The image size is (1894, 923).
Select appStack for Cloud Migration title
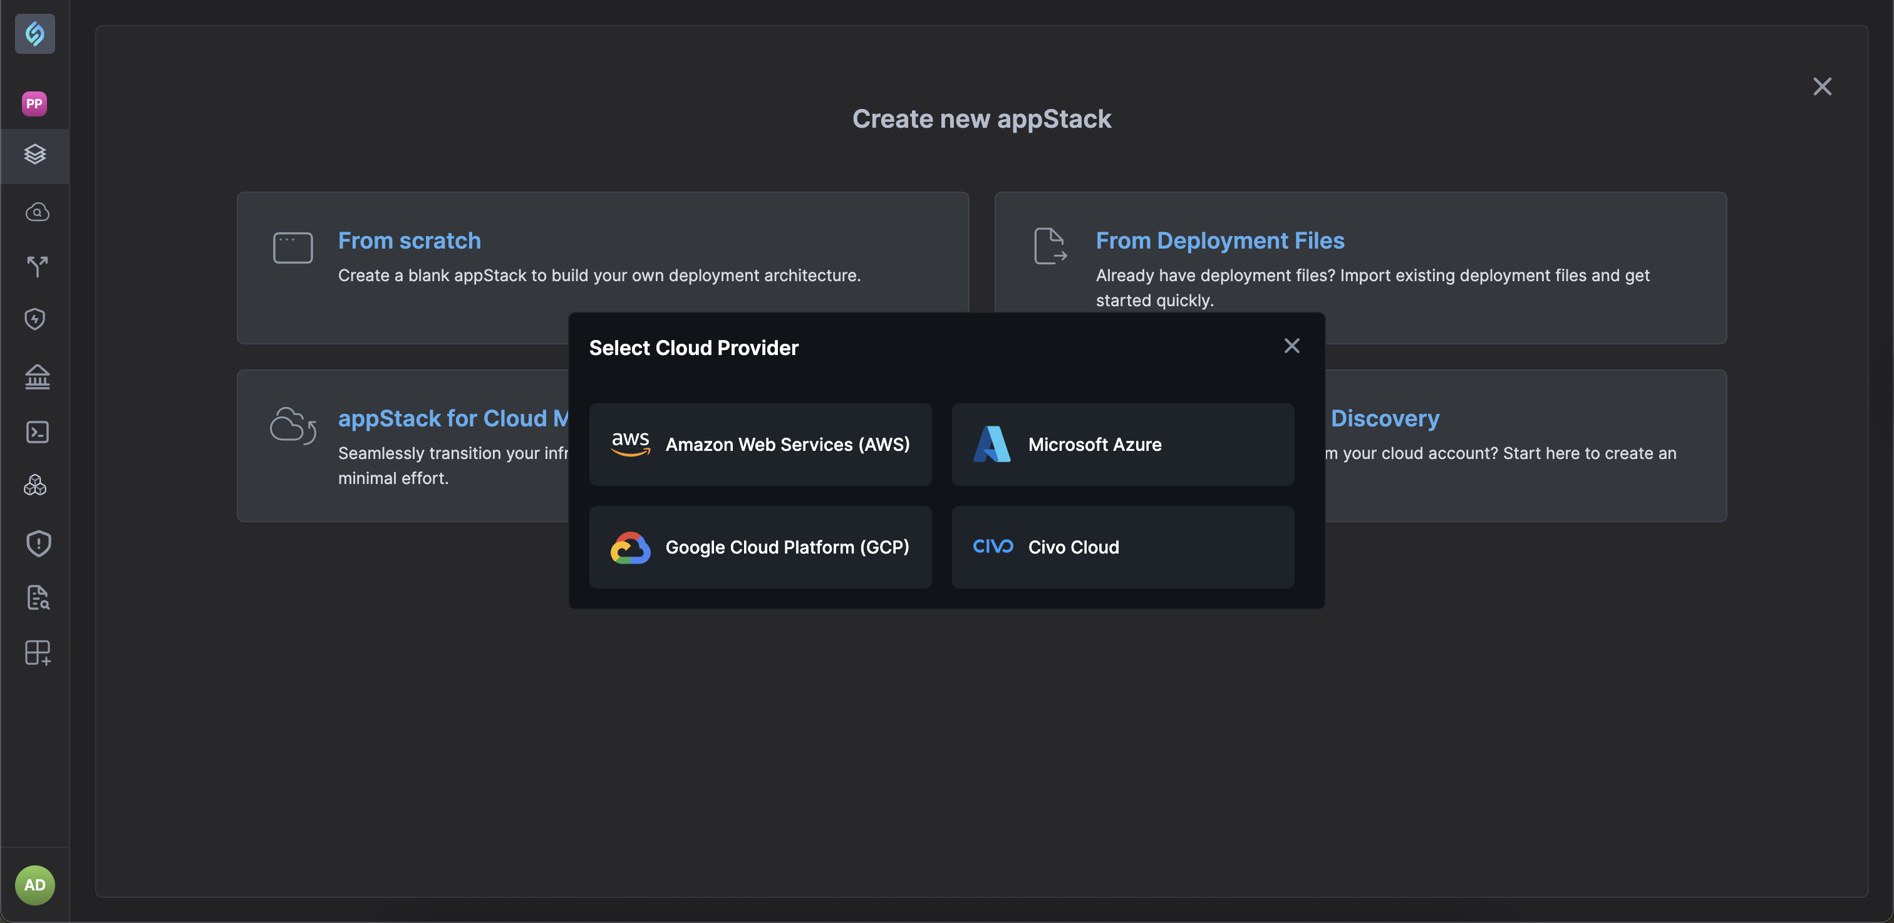(x=453, y=418)
